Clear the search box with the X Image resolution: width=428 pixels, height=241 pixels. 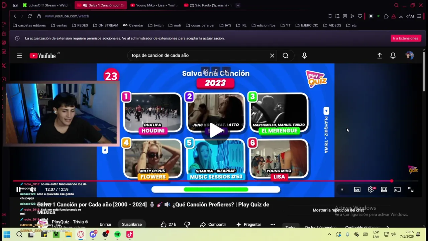tap(272, 56)
